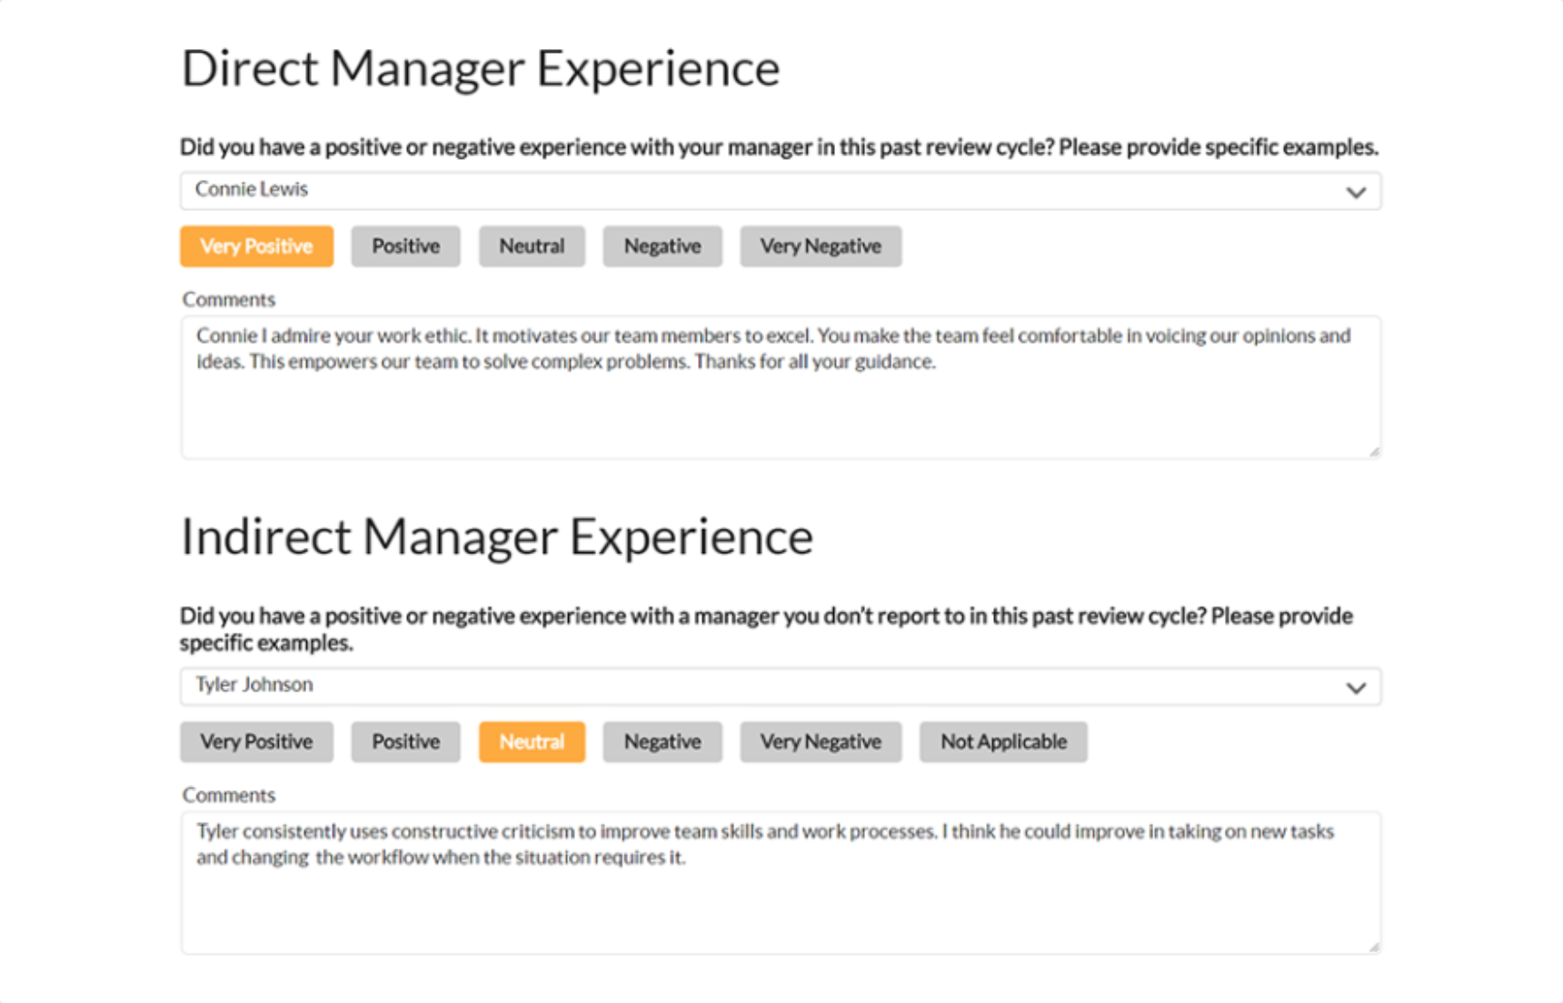Pick Negative for direct manager experience
The image size is (1563, 1003).
[662, 246]
